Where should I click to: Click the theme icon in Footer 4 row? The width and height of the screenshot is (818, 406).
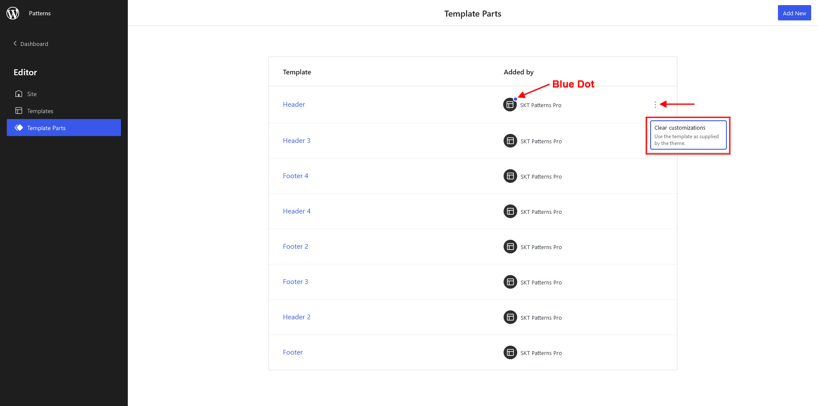[x=510, y=176]
